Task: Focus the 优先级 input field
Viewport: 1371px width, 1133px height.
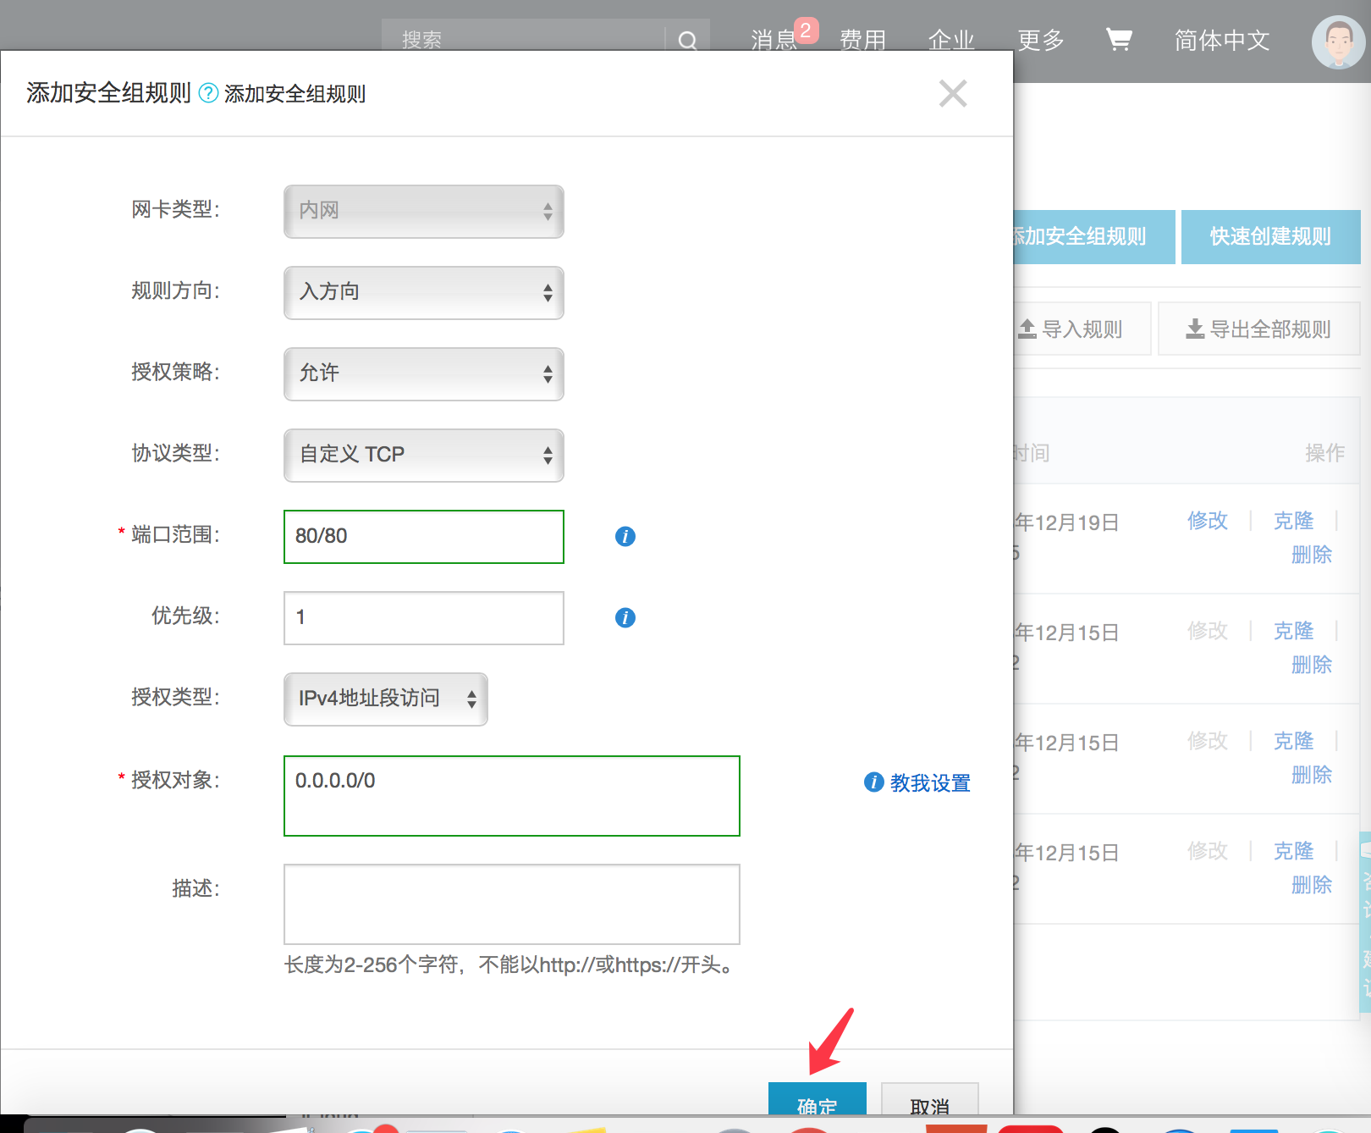Action: coord(423,617)
